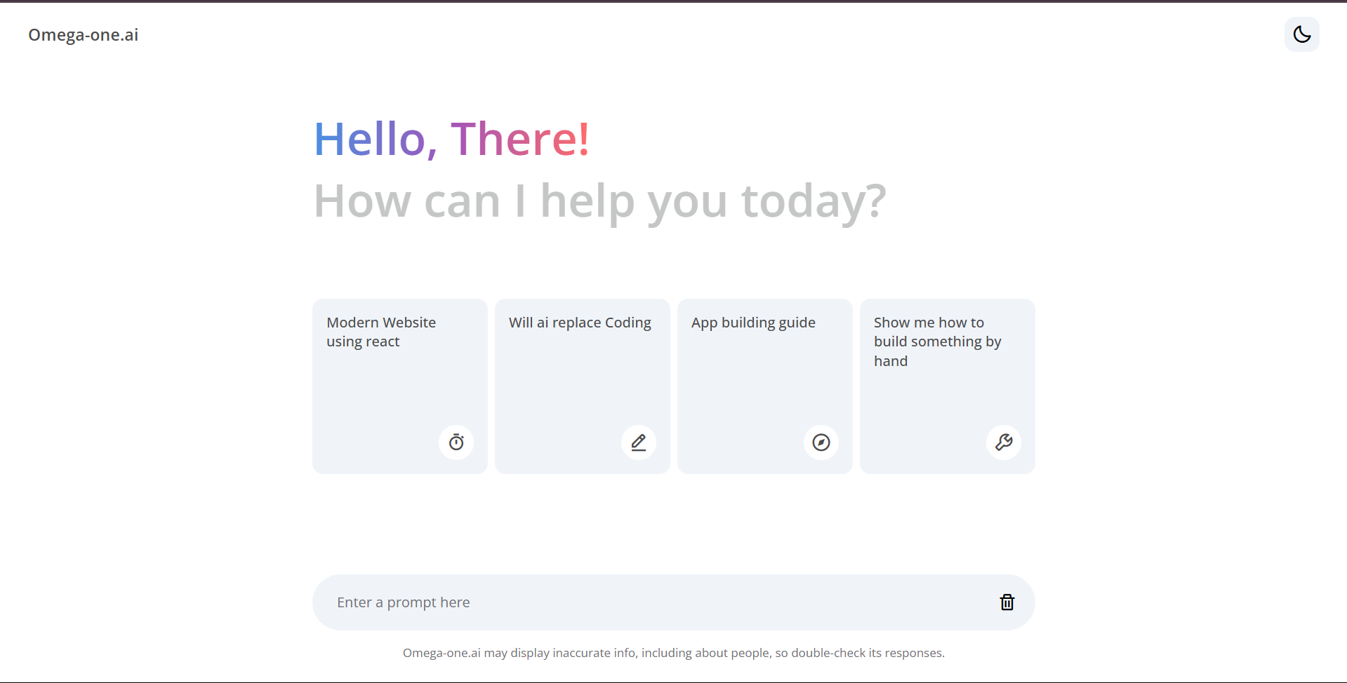Toggle dark mode with the moon icon

pyautogui.click(x=1301, y=34)
